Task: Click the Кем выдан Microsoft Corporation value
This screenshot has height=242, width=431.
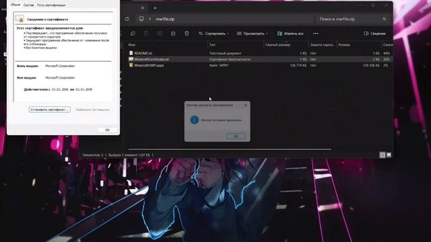Action: click(60, 78)
